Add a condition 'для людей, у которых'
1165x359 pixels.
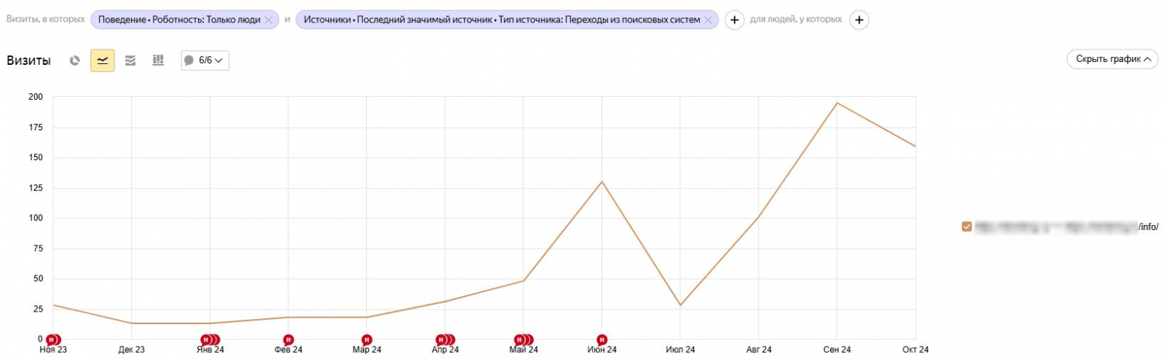[x=859, y=20]
